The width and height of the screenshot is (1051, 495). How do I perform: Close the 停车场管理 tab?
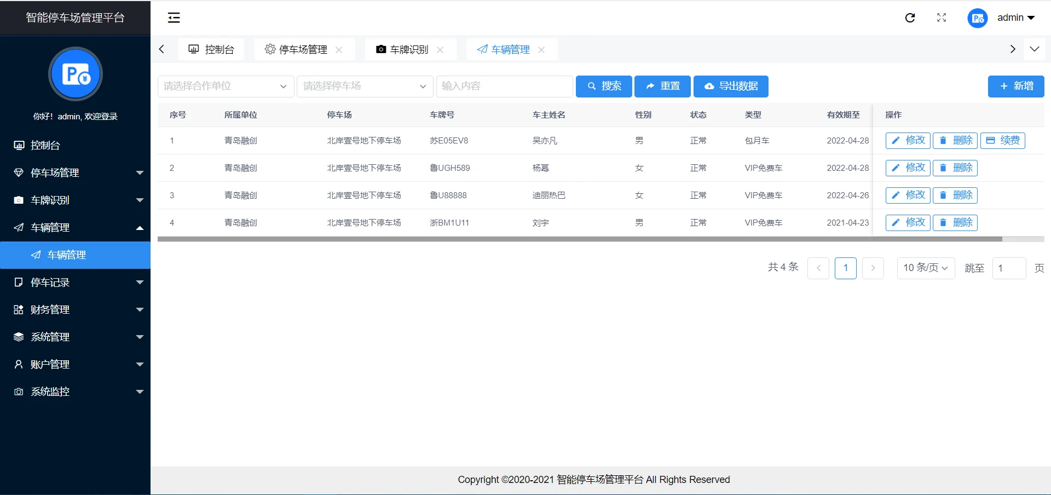point(339,50)
